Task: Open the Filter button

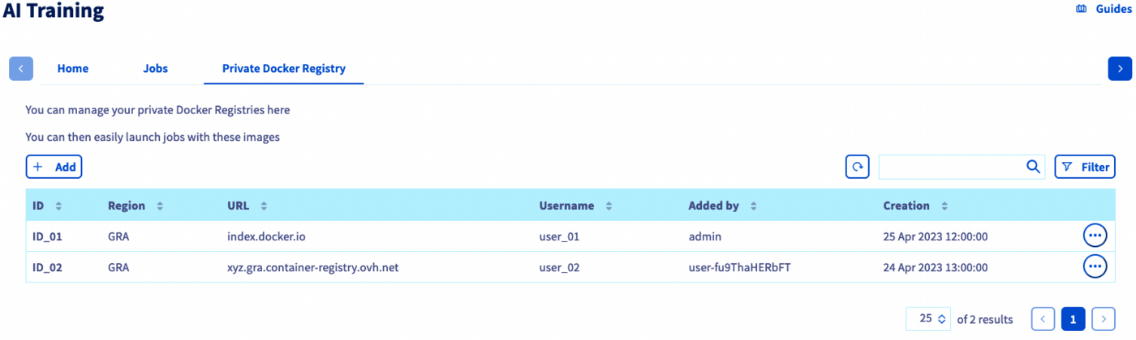Action: [1085, 167]
